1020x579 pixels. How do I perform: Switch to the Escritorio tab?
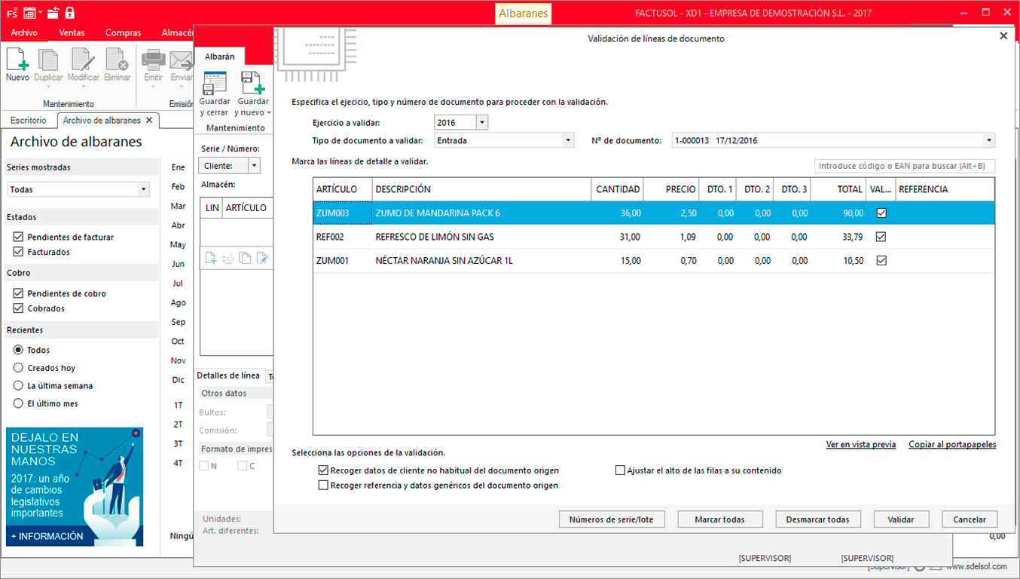coord(28,121)
